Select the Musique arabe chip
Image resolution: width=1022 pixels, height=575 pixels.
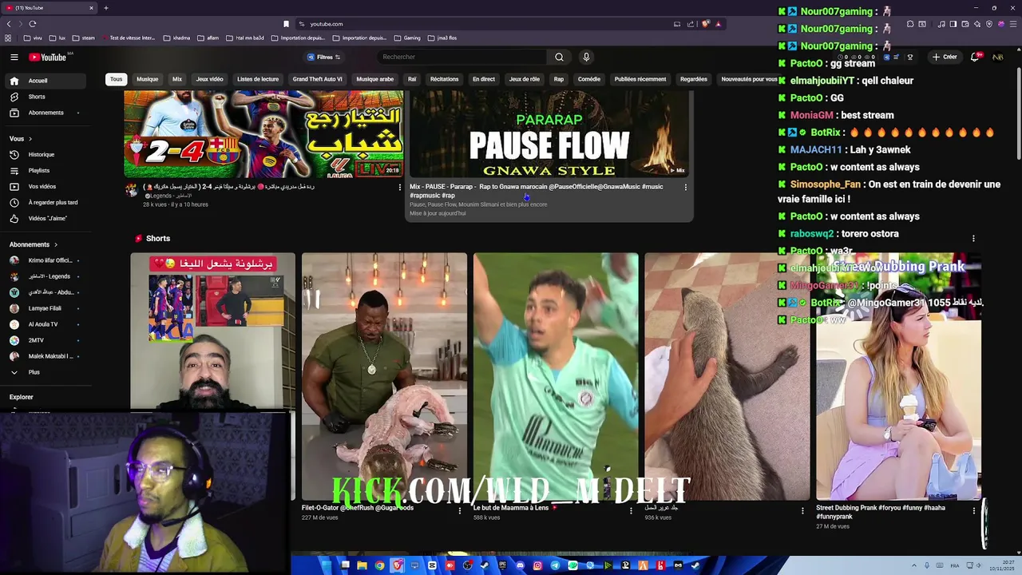[375, 79]
